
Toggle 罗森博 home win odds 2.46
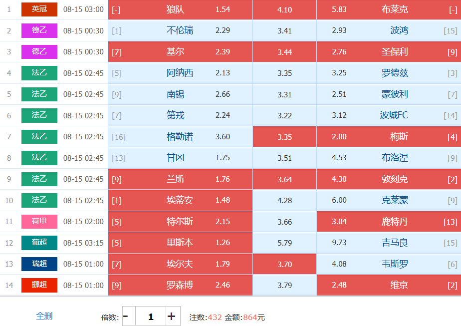[180, 285]
